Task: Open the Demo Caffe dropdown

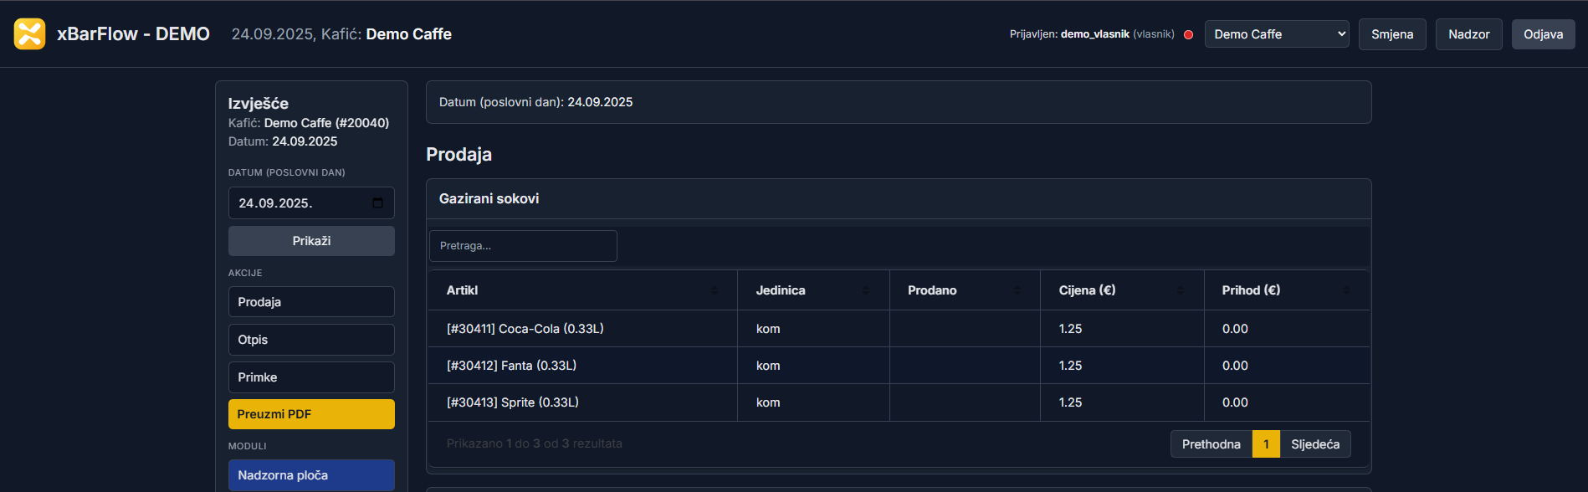Action: pos(1277,34)
